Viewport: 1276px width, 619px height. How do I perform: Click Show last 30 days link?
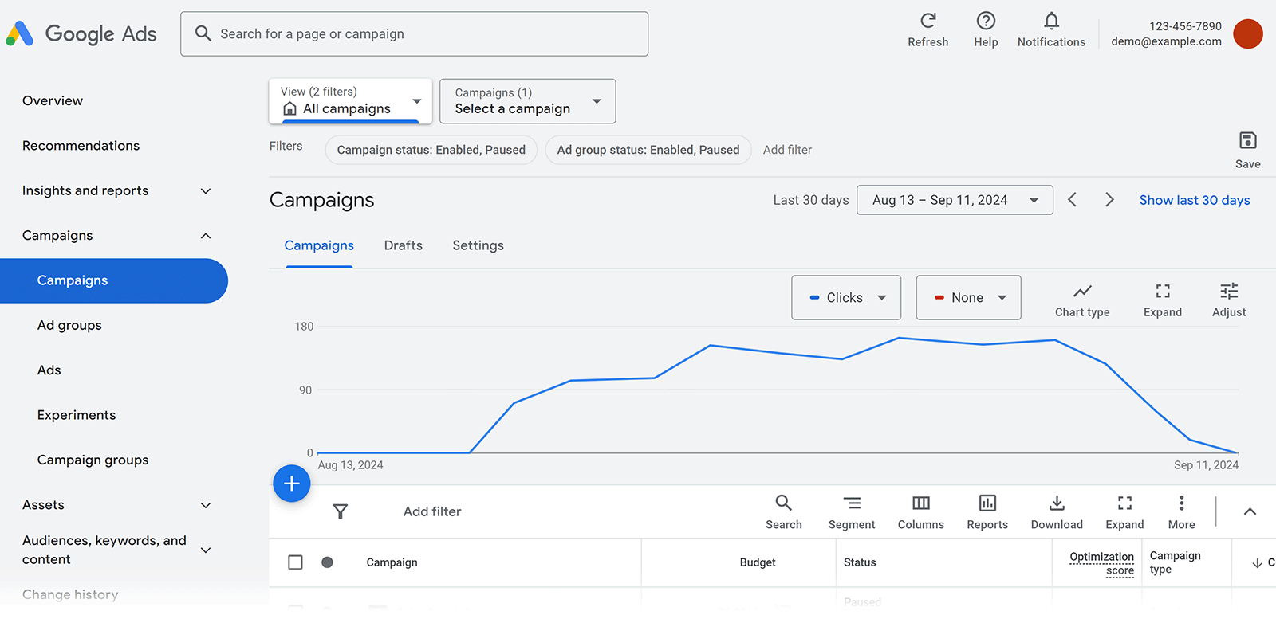tap(1195, 200)
